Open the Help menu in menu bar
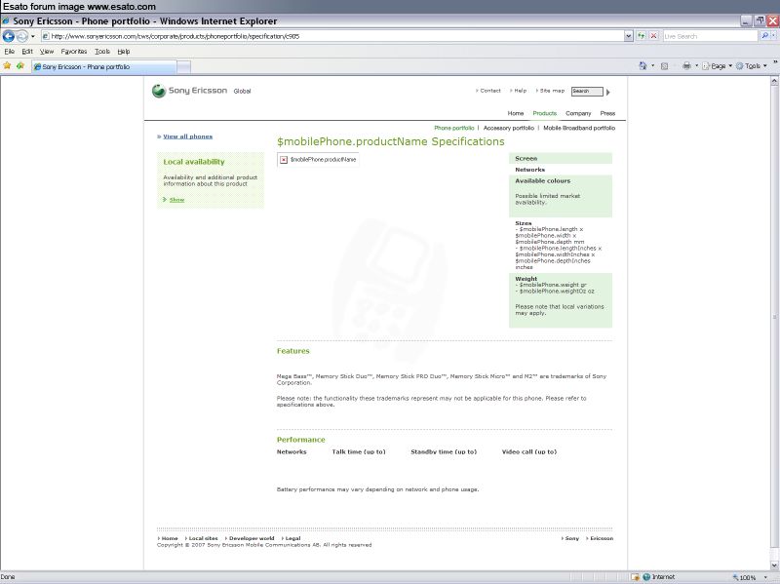Image resolution: width=780 pixels, height=584 pixels. (124, 52)
